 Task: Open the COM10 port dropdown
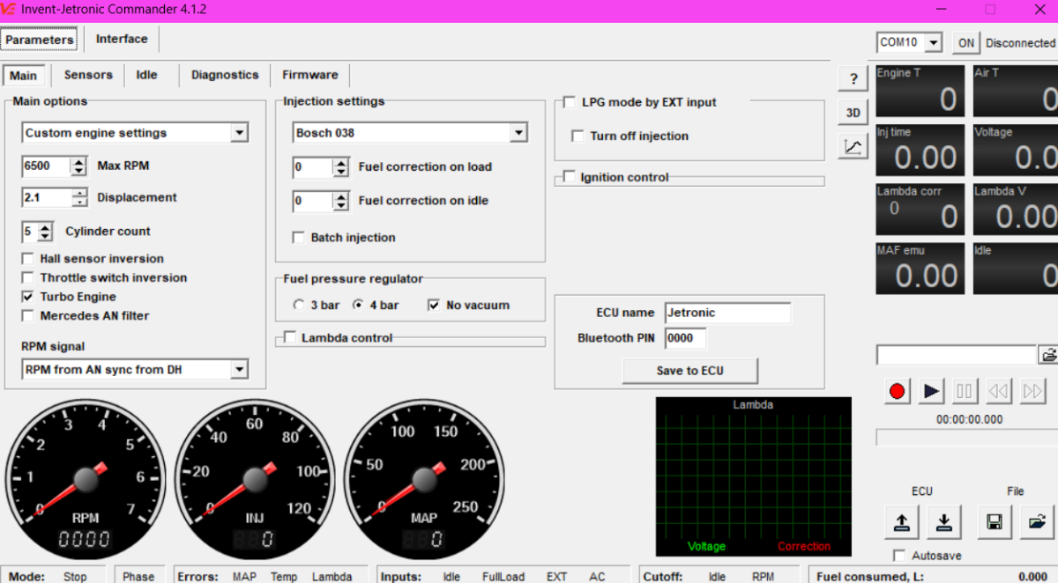[x=934, y=42]
